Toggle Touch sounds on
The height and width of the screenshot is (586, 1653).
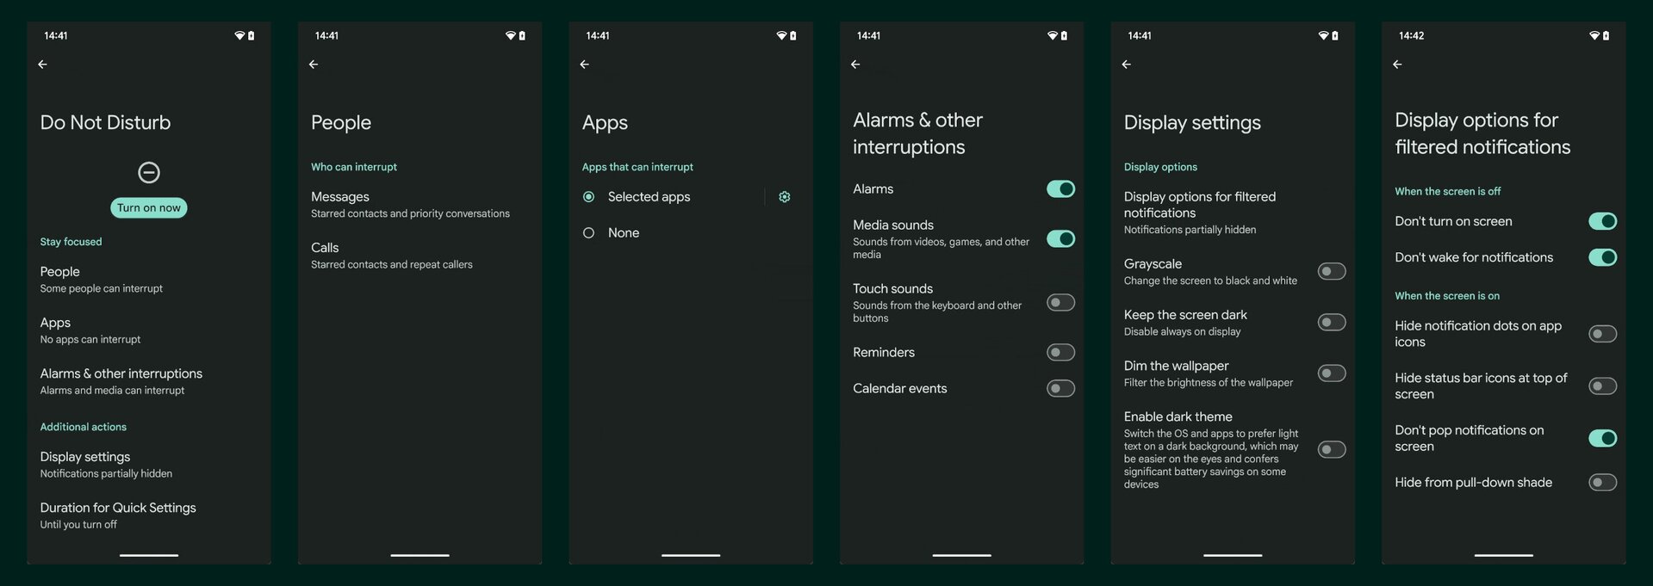tap(1060, 303)
